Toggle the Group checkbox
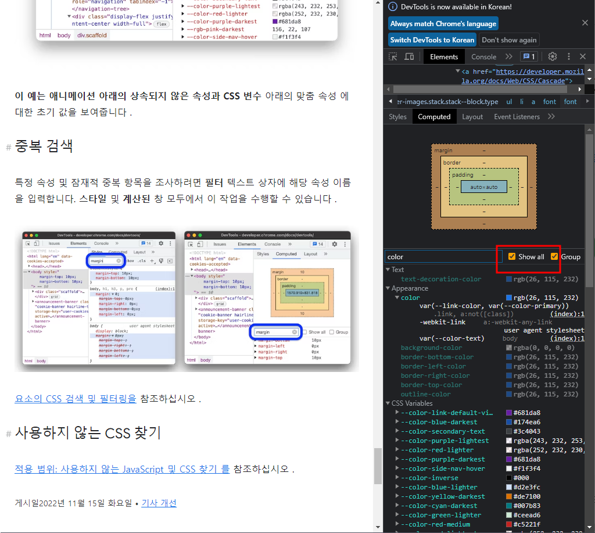595x533 pixels. click(x=554, y=257)
